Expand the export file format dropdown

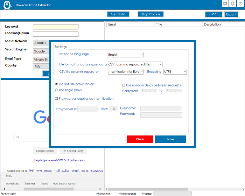coord(135,64)
